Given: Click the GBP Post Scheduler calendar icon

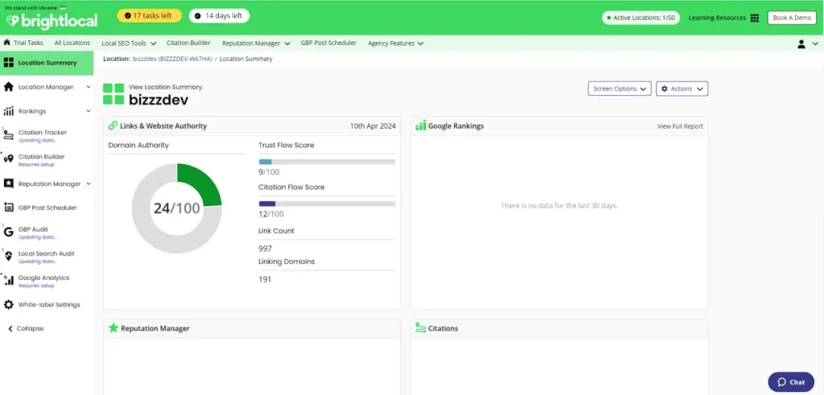Looking at the screenshot, I should coord(8,208).
